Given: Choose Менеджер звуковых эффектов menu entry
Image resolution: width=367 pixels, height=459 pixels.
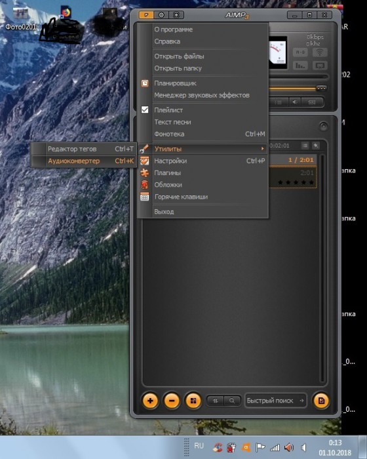Looking at the screenshot, I should 202,95.
